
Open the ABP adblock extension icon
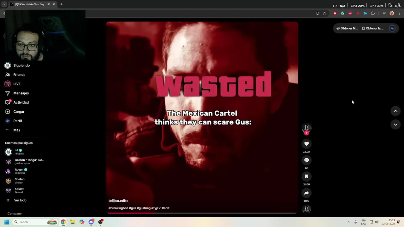350,13
